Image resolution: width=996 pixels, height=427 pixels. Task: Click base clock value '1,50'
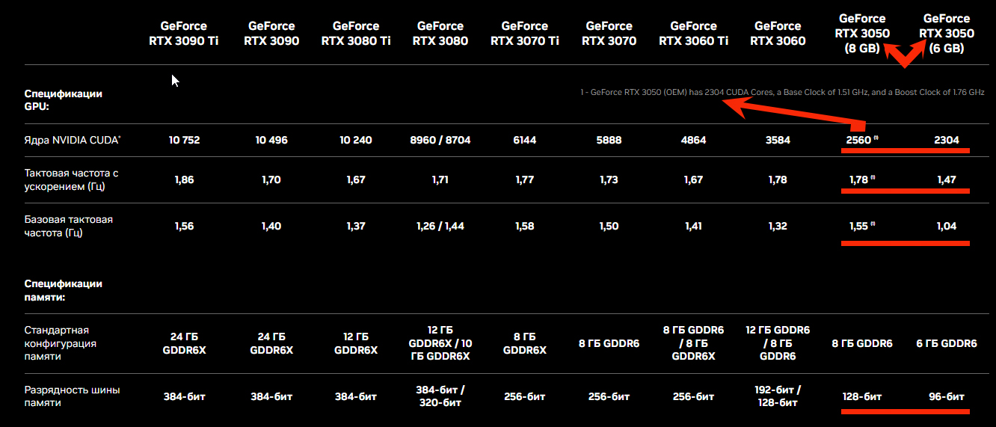pos(609,226)
